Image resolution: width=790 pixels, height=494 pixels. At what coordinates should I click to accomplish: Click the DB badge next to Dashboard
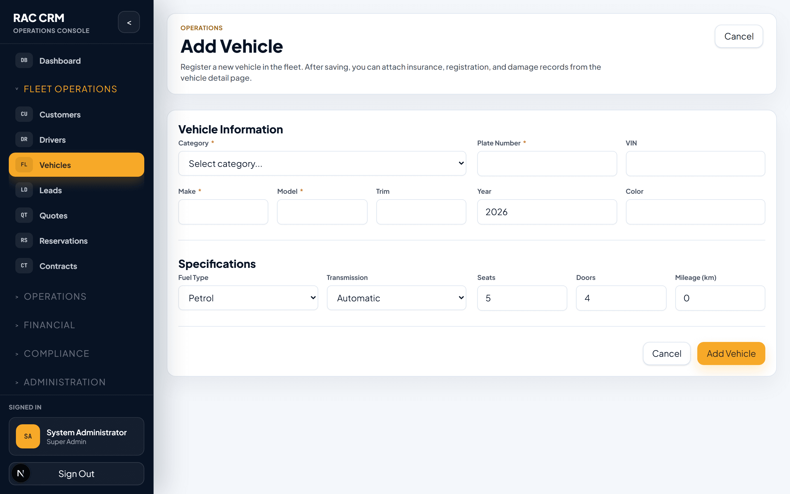(x=24, y=60)
